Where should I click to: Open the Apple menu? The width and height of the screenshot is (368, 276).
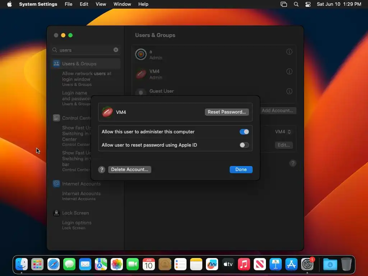coord(9,4)
